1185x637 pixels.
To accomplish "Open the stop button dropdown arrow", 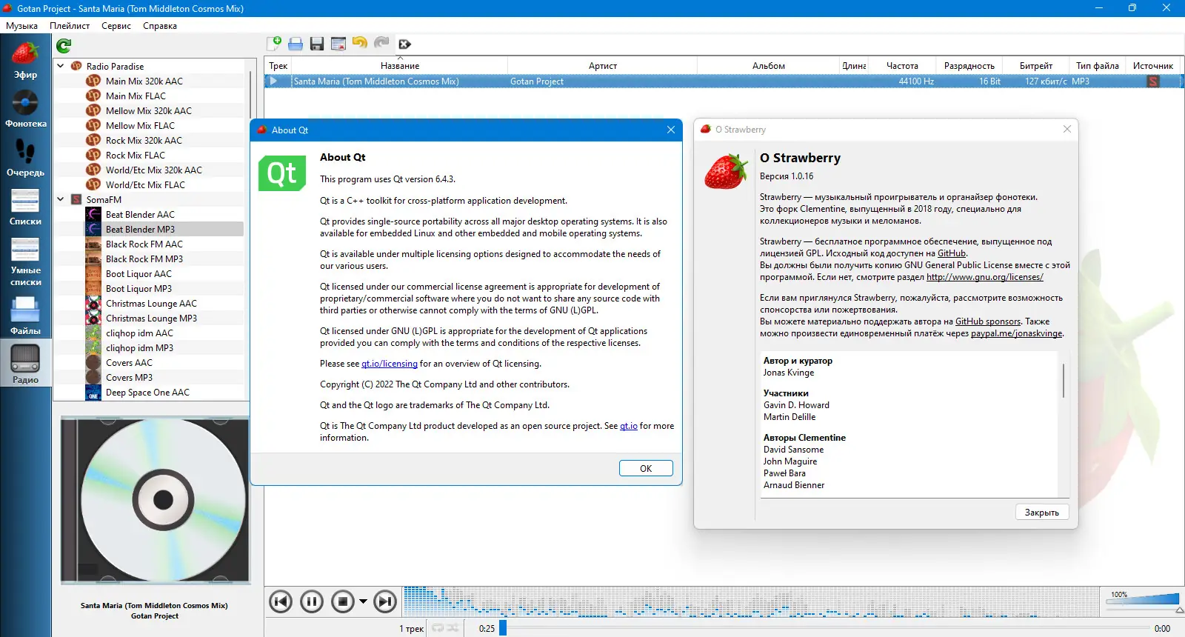I will 363,601.
